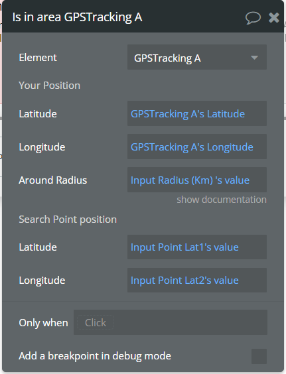This screenshot has height=374, width=286.
Task: Click the Only when Click placeholder
Action: point(96,323)
